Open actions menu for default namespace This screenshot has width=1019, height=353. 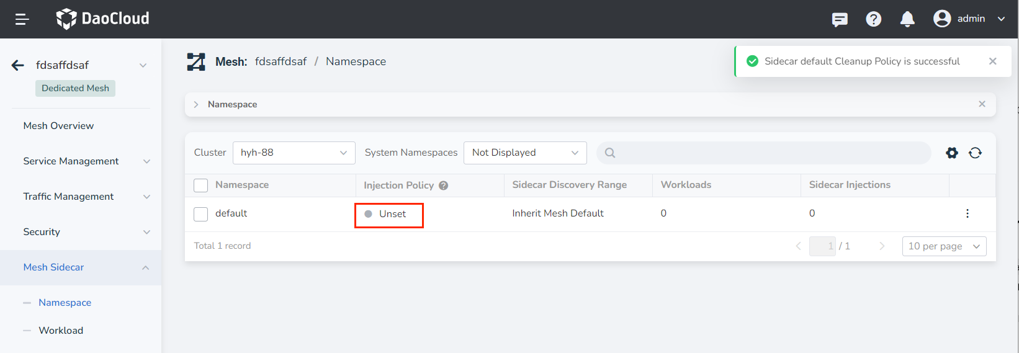(967, 213)
